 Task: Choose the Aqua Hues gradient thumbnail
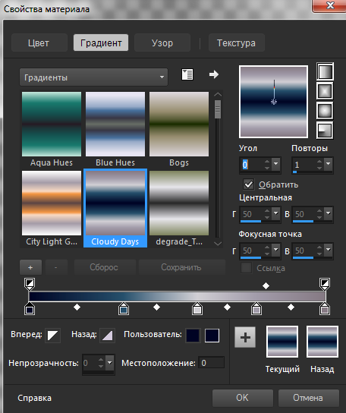(52, 124)
